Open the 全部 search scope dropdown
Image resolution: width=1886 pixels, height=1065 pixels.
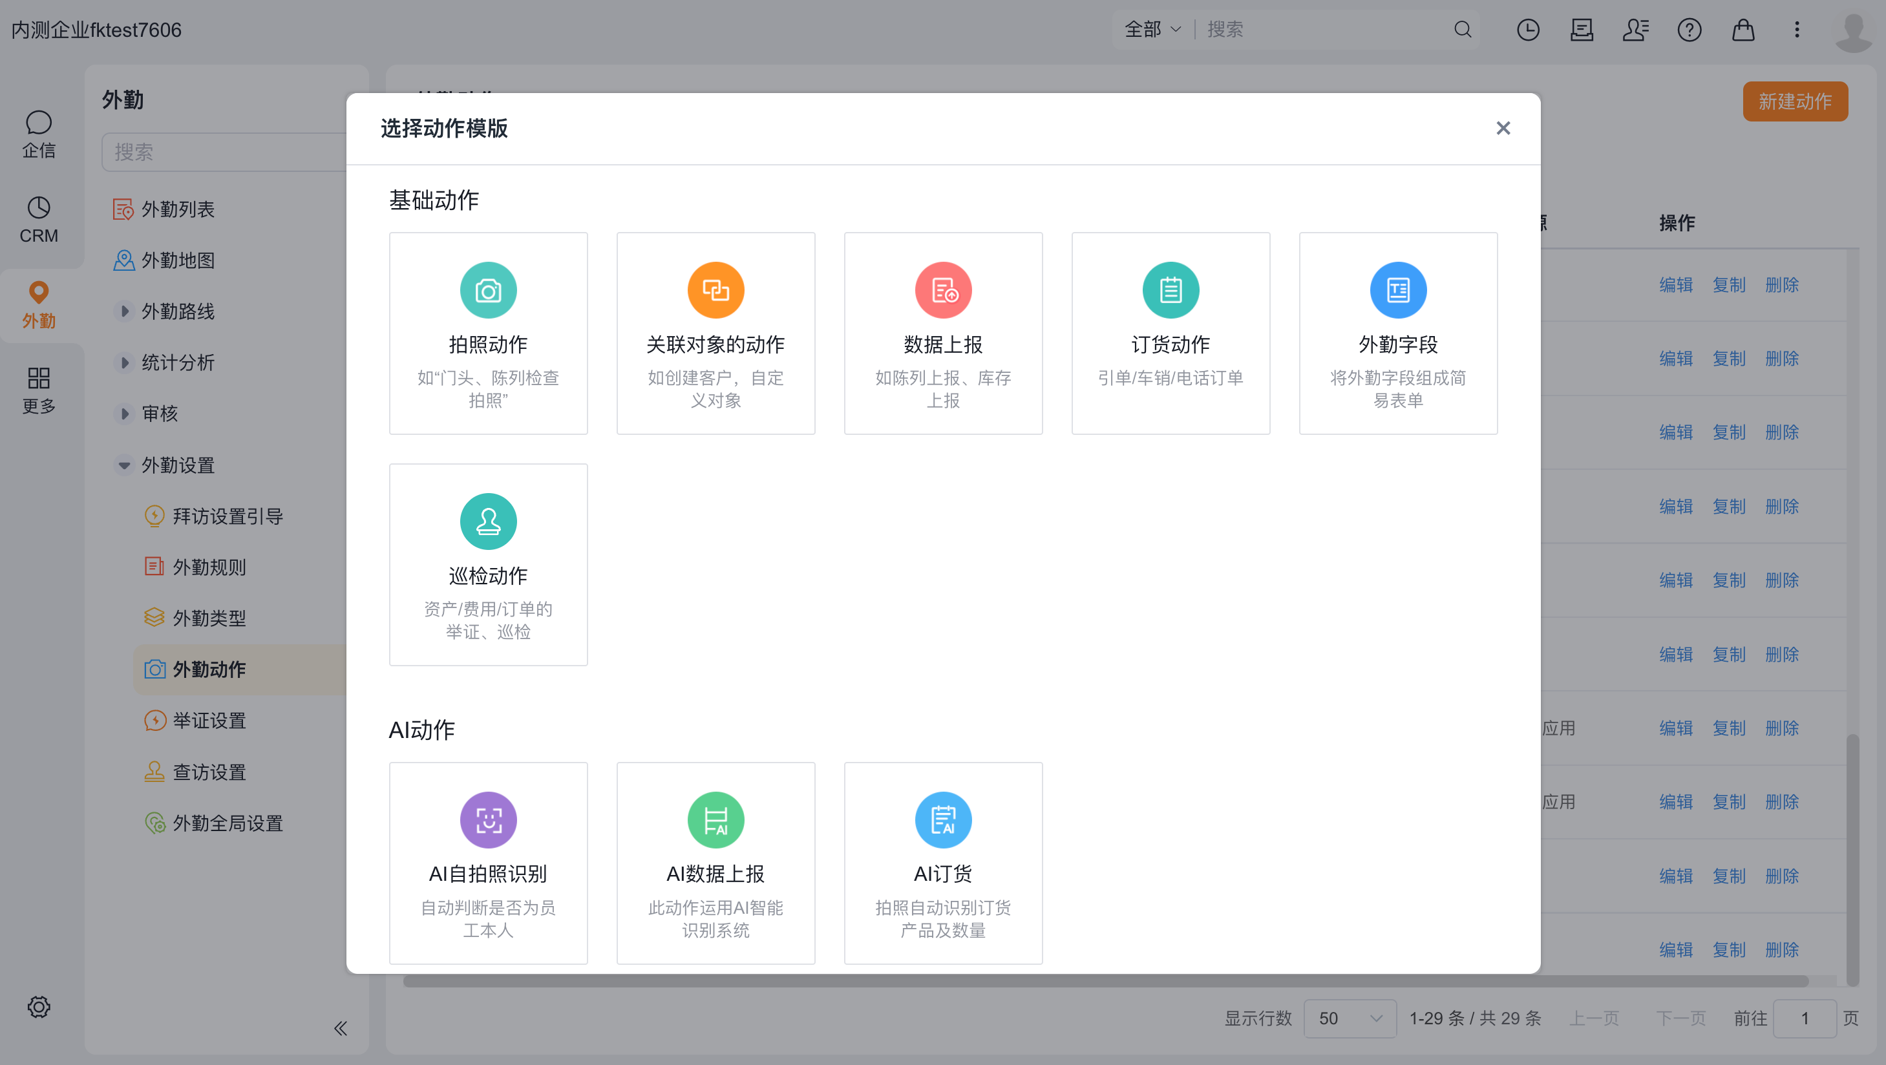coord(1152,29)
